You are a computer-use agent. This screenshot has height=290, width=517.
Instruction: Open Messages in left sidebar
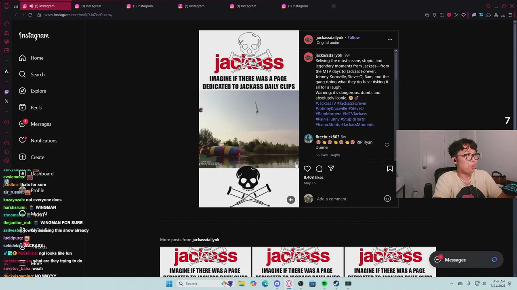click(x=35, y=124)
